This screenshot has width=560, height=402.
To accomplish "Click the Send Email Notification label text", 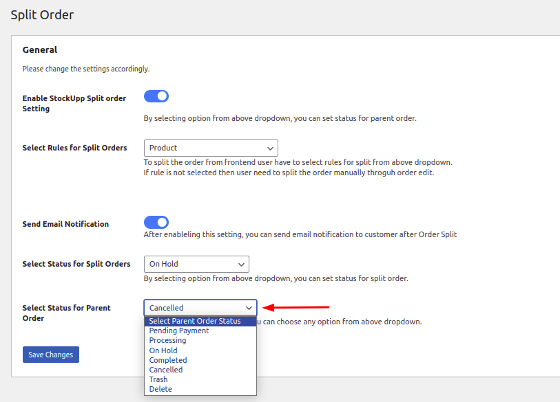I will pyautogui.click(x=65, y=224).
